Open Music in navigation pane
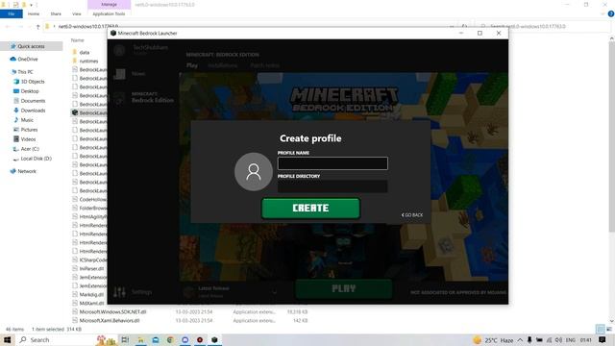615x346 pixels. pyautogui.click(x=27, y=120)
